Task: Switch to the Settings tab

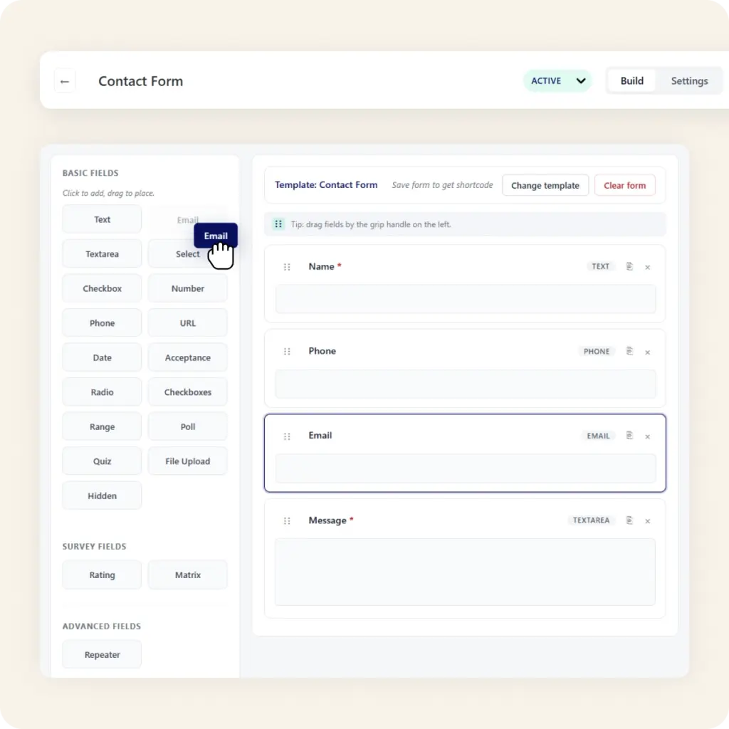Action: click(688, 81)
